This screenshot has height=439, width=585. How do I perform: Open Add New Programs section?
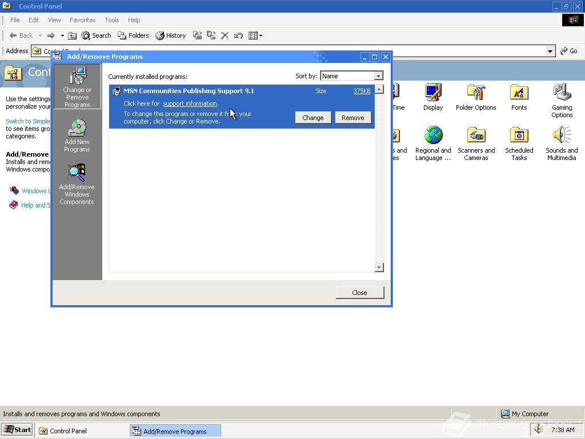tap(77, 135)
